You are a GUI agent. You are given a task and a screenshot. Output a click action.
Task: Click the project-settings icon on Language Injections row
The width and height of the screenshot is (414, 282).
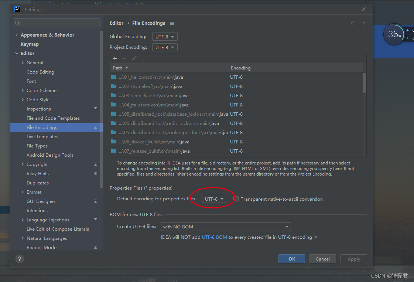[x=96, y=220]
